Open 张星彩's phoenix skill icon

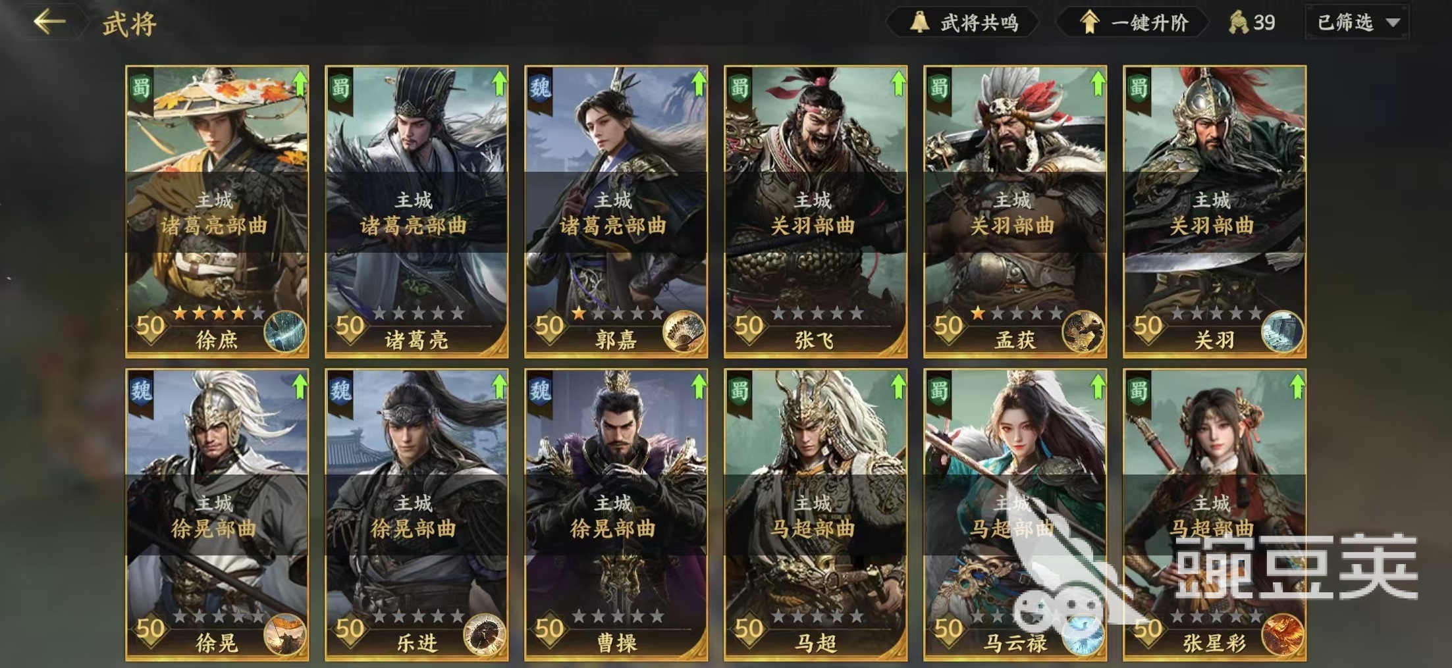pos(1282,634)
